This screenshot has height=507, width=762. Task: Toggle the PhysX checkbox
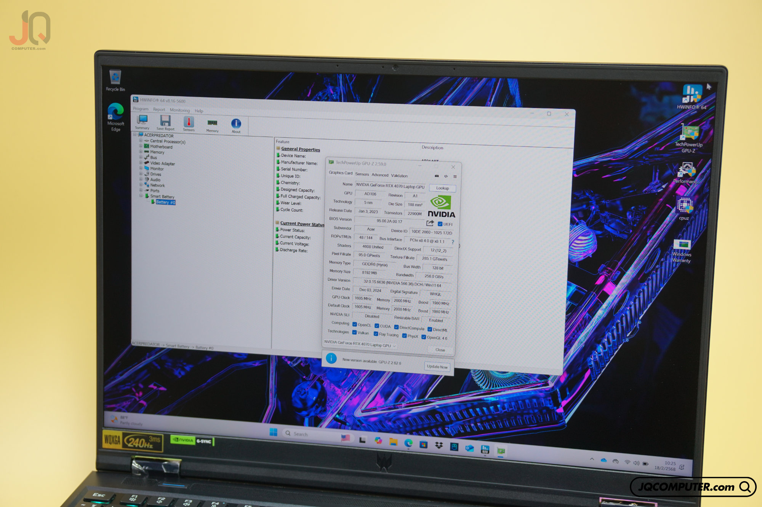tap(404, 336)
